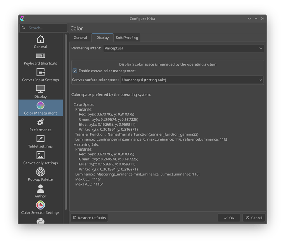Open Color Selector Settings page
This screenshot has width=285, height=245.
40,208
